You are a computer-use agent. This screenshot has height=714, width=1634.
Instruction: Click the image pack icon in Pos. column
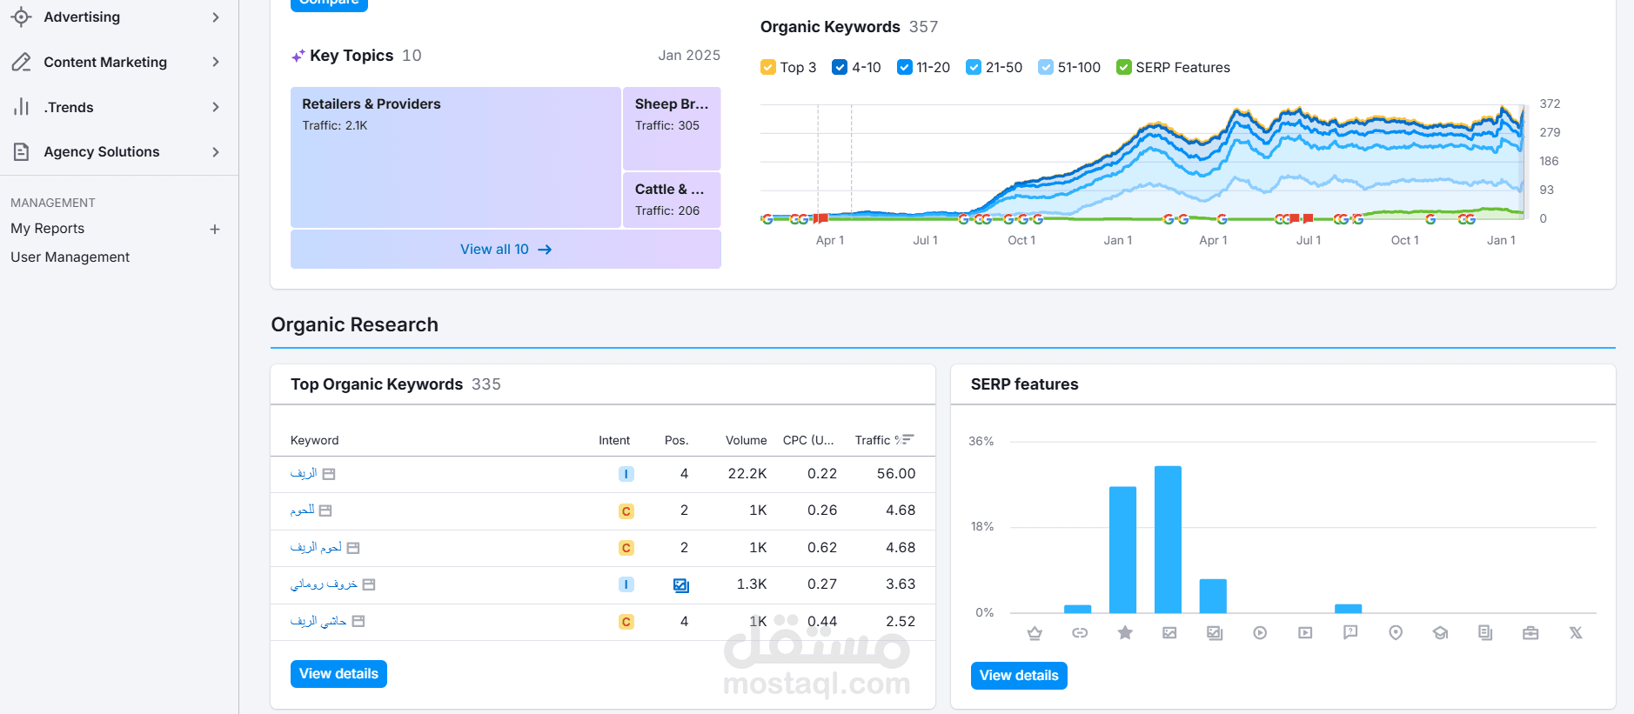tap(681, 585)
